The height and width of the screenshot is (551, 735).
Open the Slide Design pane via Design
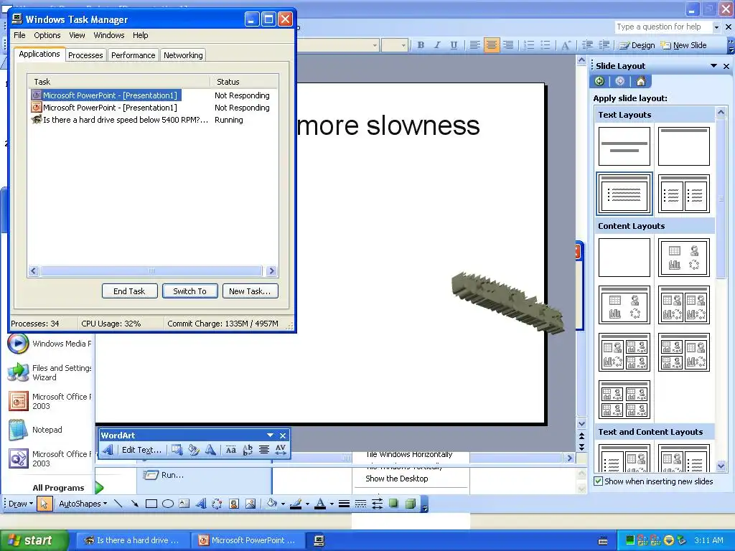[637, 45]
